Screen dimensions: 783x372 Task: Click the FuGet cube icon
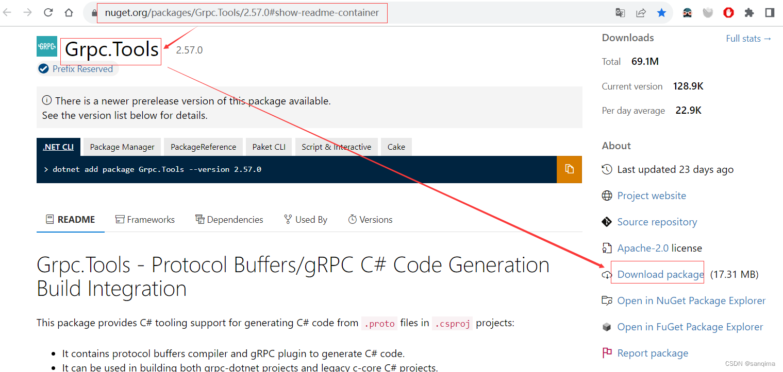pyautogui.click(x=607, y=327)
